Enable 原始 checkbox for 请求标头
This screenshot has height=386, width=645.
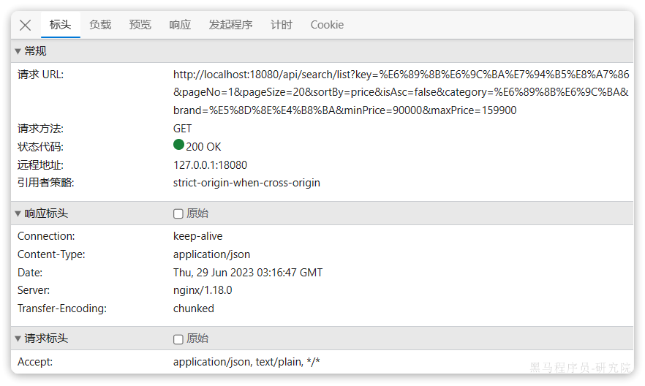(x=178, y=339)
